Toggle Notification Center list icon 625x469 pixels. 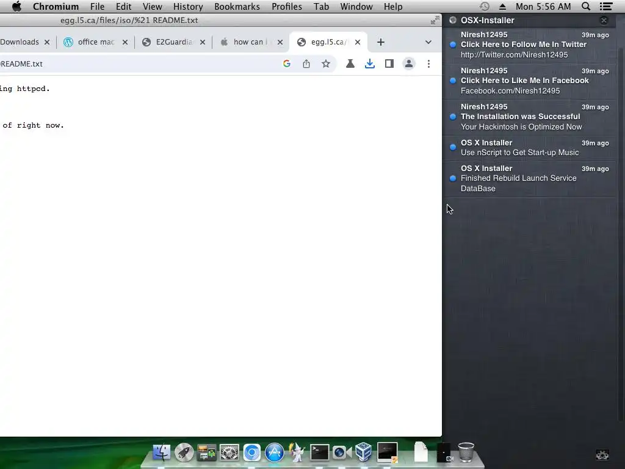[x=606, y=6]
